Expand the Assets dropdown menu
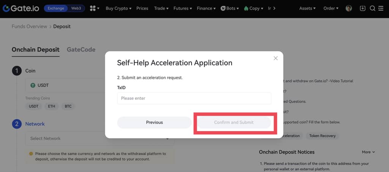 point(308,8)
